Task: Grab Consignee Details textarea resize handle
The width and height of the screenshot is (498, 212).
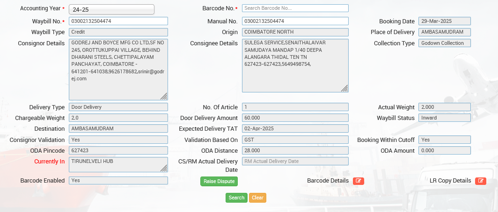Action: [x=345, y=88]
